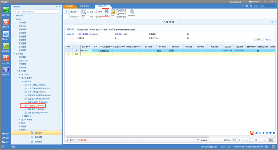Click the 更多>> link

(x=268, y=40)
